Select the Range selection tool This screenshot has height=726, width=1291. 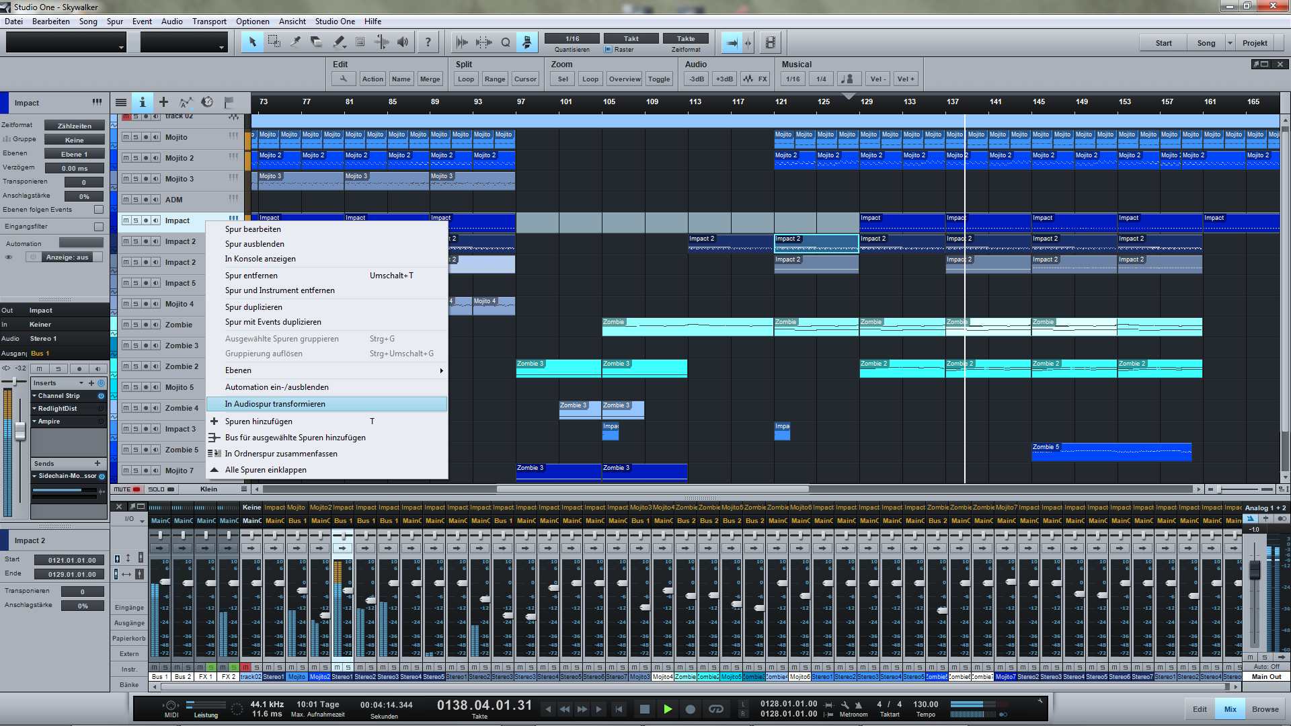click(x=274, y=42)
